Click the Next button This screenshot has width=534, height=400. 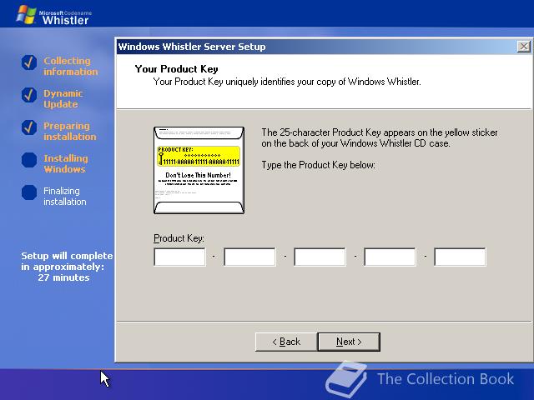[x=349, y=342]
